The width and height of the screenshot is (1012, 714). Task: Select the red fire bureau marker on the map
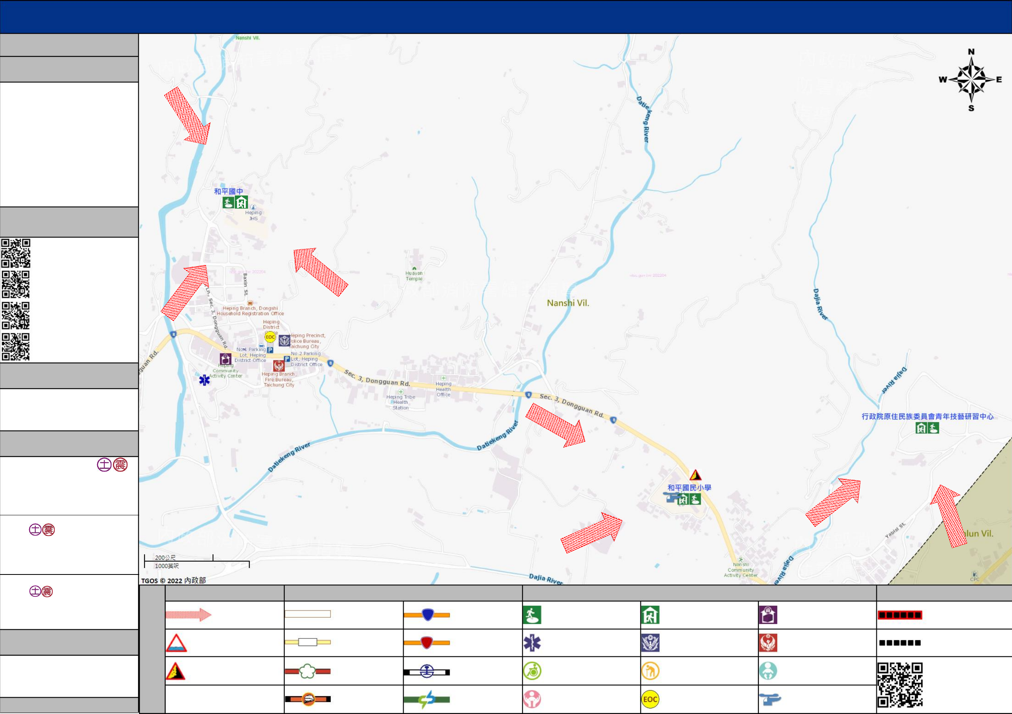pyautogui.click(x=278, y=365)
